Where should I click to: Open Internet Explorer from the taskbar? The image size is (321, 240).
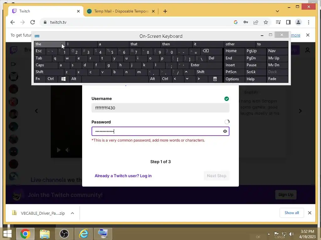[x=84, y=234]
